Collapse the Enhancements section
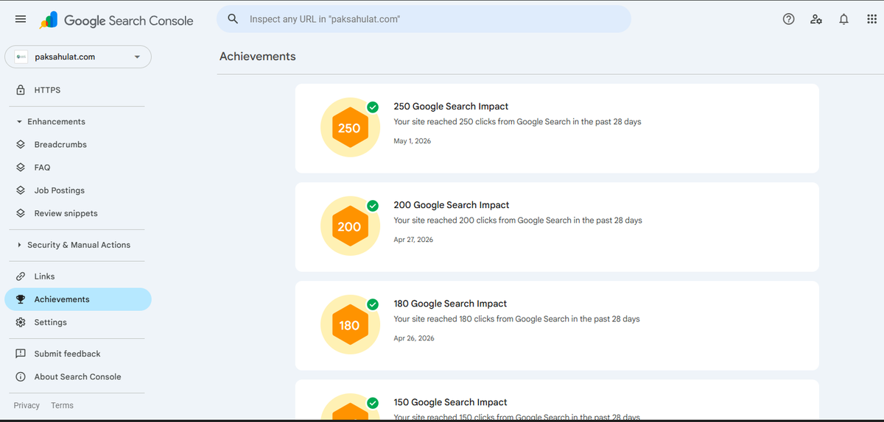884x422 pixels. (50, 122)
